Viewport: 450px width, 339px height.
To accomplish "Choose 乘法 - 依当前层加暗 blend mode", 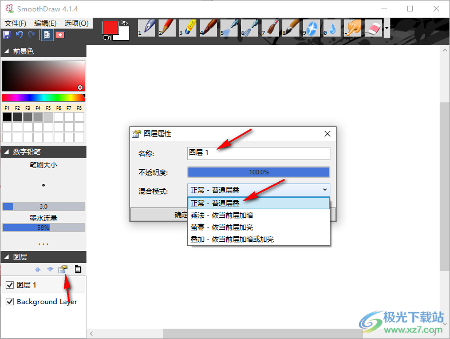I will [259, 215].
